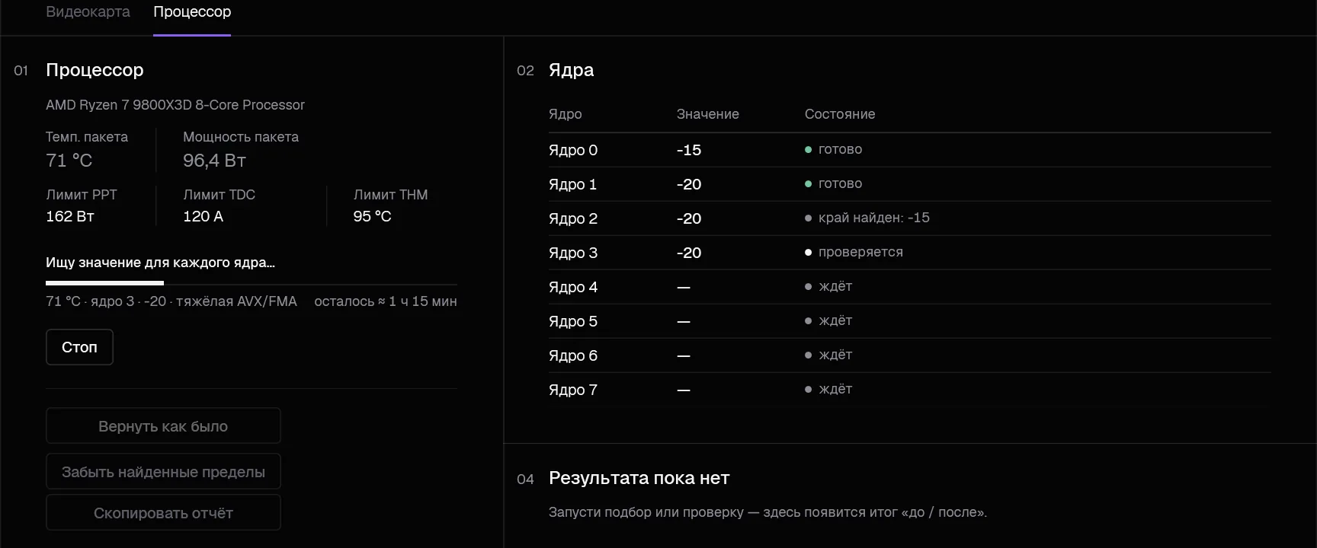The height and width of the screenshot is (548, 1317).
Task: Select the AMD Ryzen 7 9800X3D processor name
Action: tap(175, 105)
